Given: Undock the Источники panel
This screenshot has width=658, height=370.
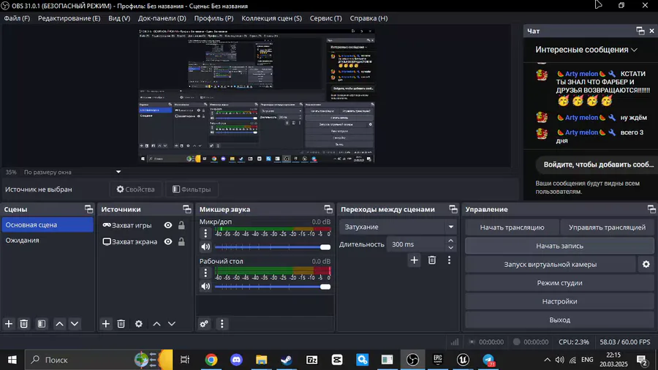Looking at the screenshot, I should [186, 209].
